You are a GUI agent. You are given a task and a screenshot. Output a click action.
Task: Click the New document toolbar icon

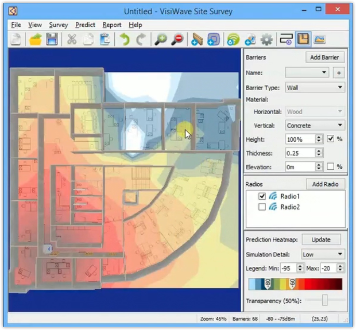coord(16,39)
